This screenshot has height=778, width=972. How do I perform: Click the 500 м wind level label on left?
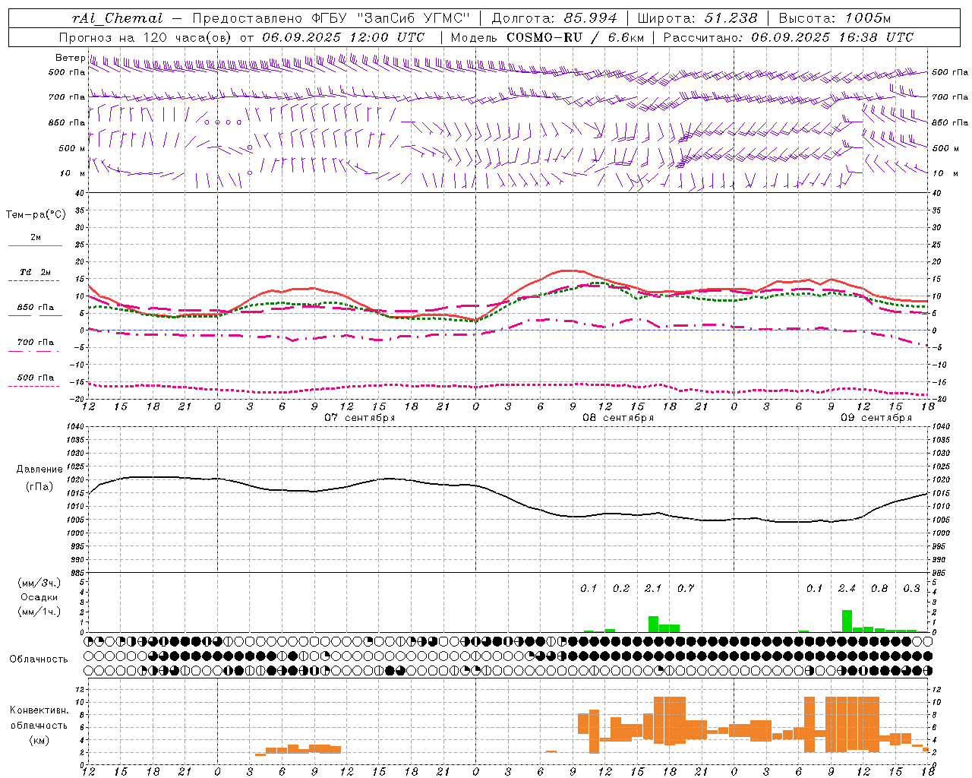(x=72, y=148)
